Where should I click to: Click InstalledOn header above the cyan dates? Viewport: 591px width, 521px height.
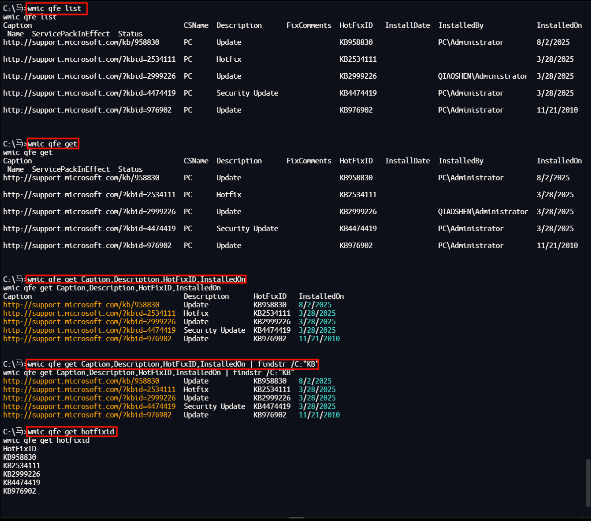coord(321,296)
